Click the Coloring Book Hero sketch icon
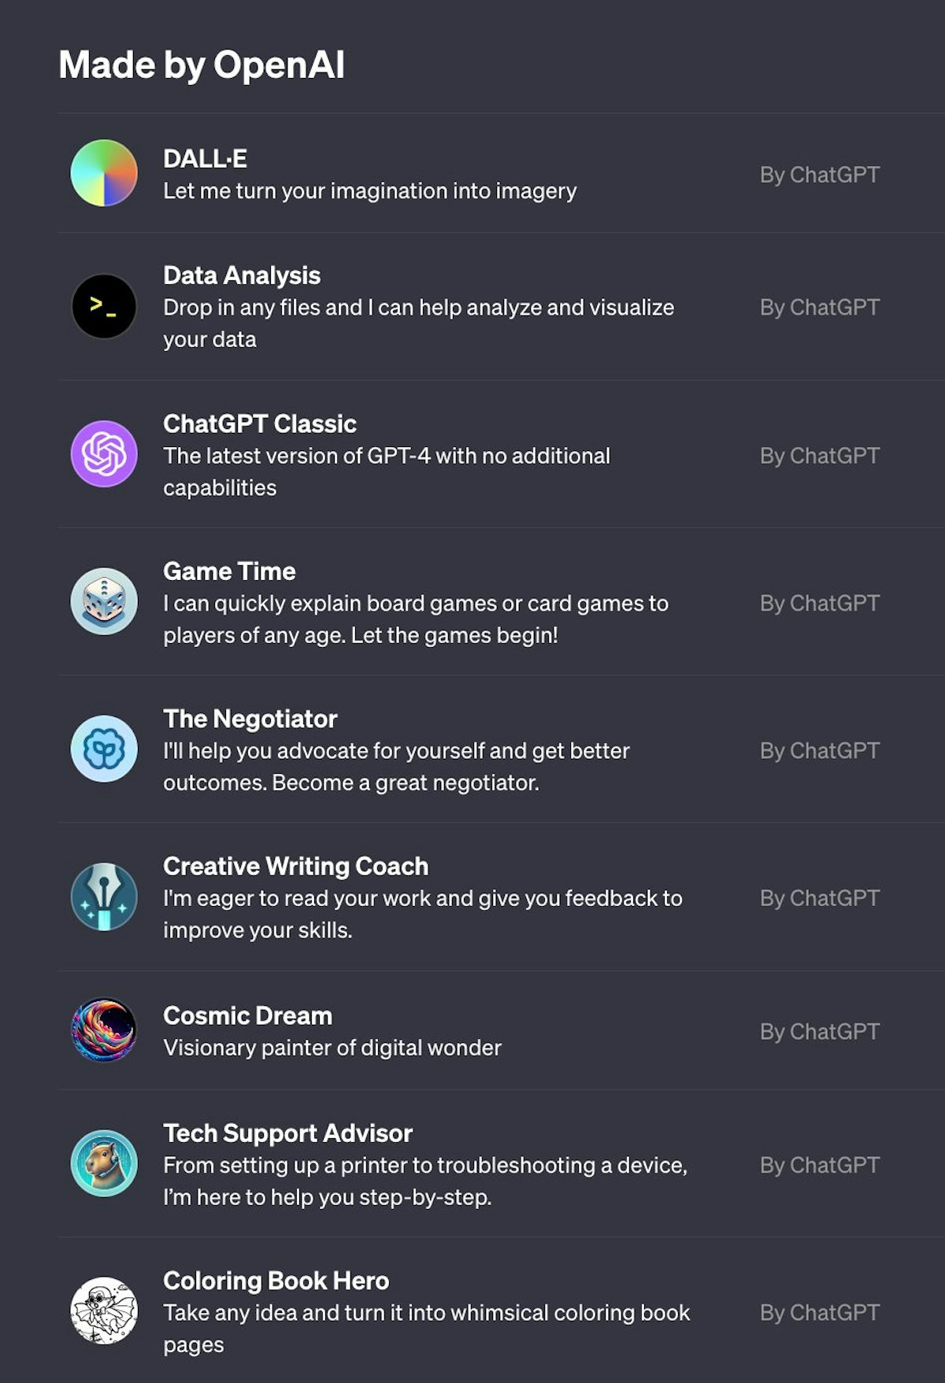The image size is (945, 1383). coord(104,1311)
